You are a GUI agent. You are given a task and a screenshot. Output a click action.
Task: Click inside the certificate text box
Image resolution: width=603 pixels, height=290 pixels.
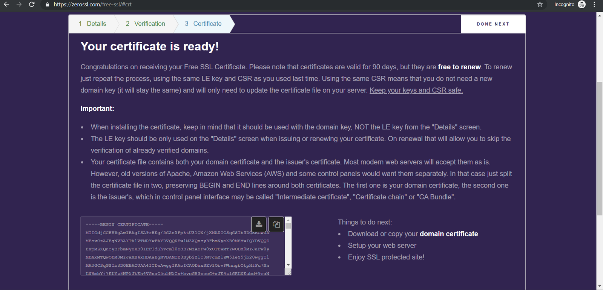pos(183,246)
